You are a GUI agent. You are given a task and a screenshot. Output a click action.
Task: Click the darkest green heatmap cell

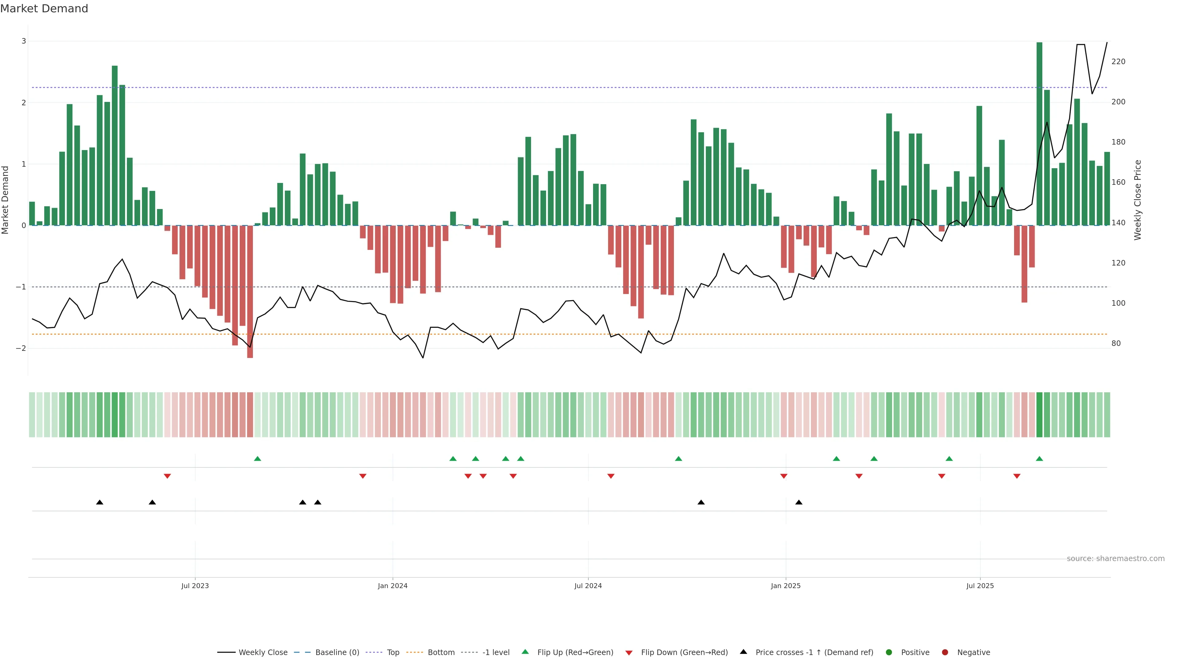coord(1039,415)
